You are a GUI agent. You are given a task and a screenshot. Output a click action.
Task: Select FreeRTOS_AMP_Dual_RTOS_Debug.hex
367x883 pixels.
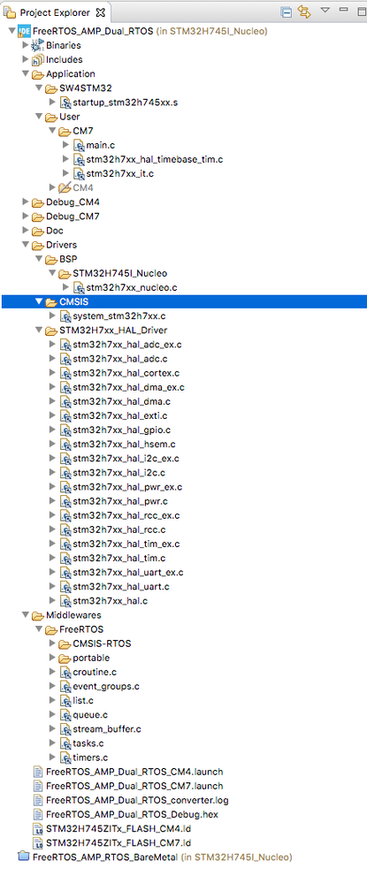click(x=132, y=814)
